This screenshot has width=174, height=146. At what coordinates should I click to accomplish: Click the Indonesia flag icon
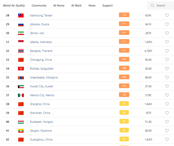21,42
